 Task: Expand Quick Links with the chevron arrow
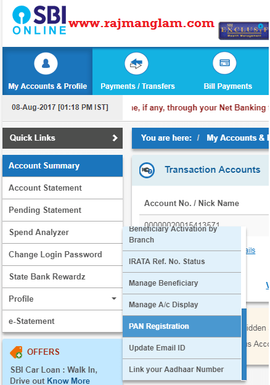point(115,138)
